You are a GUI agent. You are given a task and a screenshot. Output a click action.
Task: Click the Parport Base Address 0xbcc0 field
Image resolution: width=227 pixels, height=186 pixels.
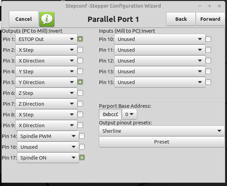coord(110,114)
